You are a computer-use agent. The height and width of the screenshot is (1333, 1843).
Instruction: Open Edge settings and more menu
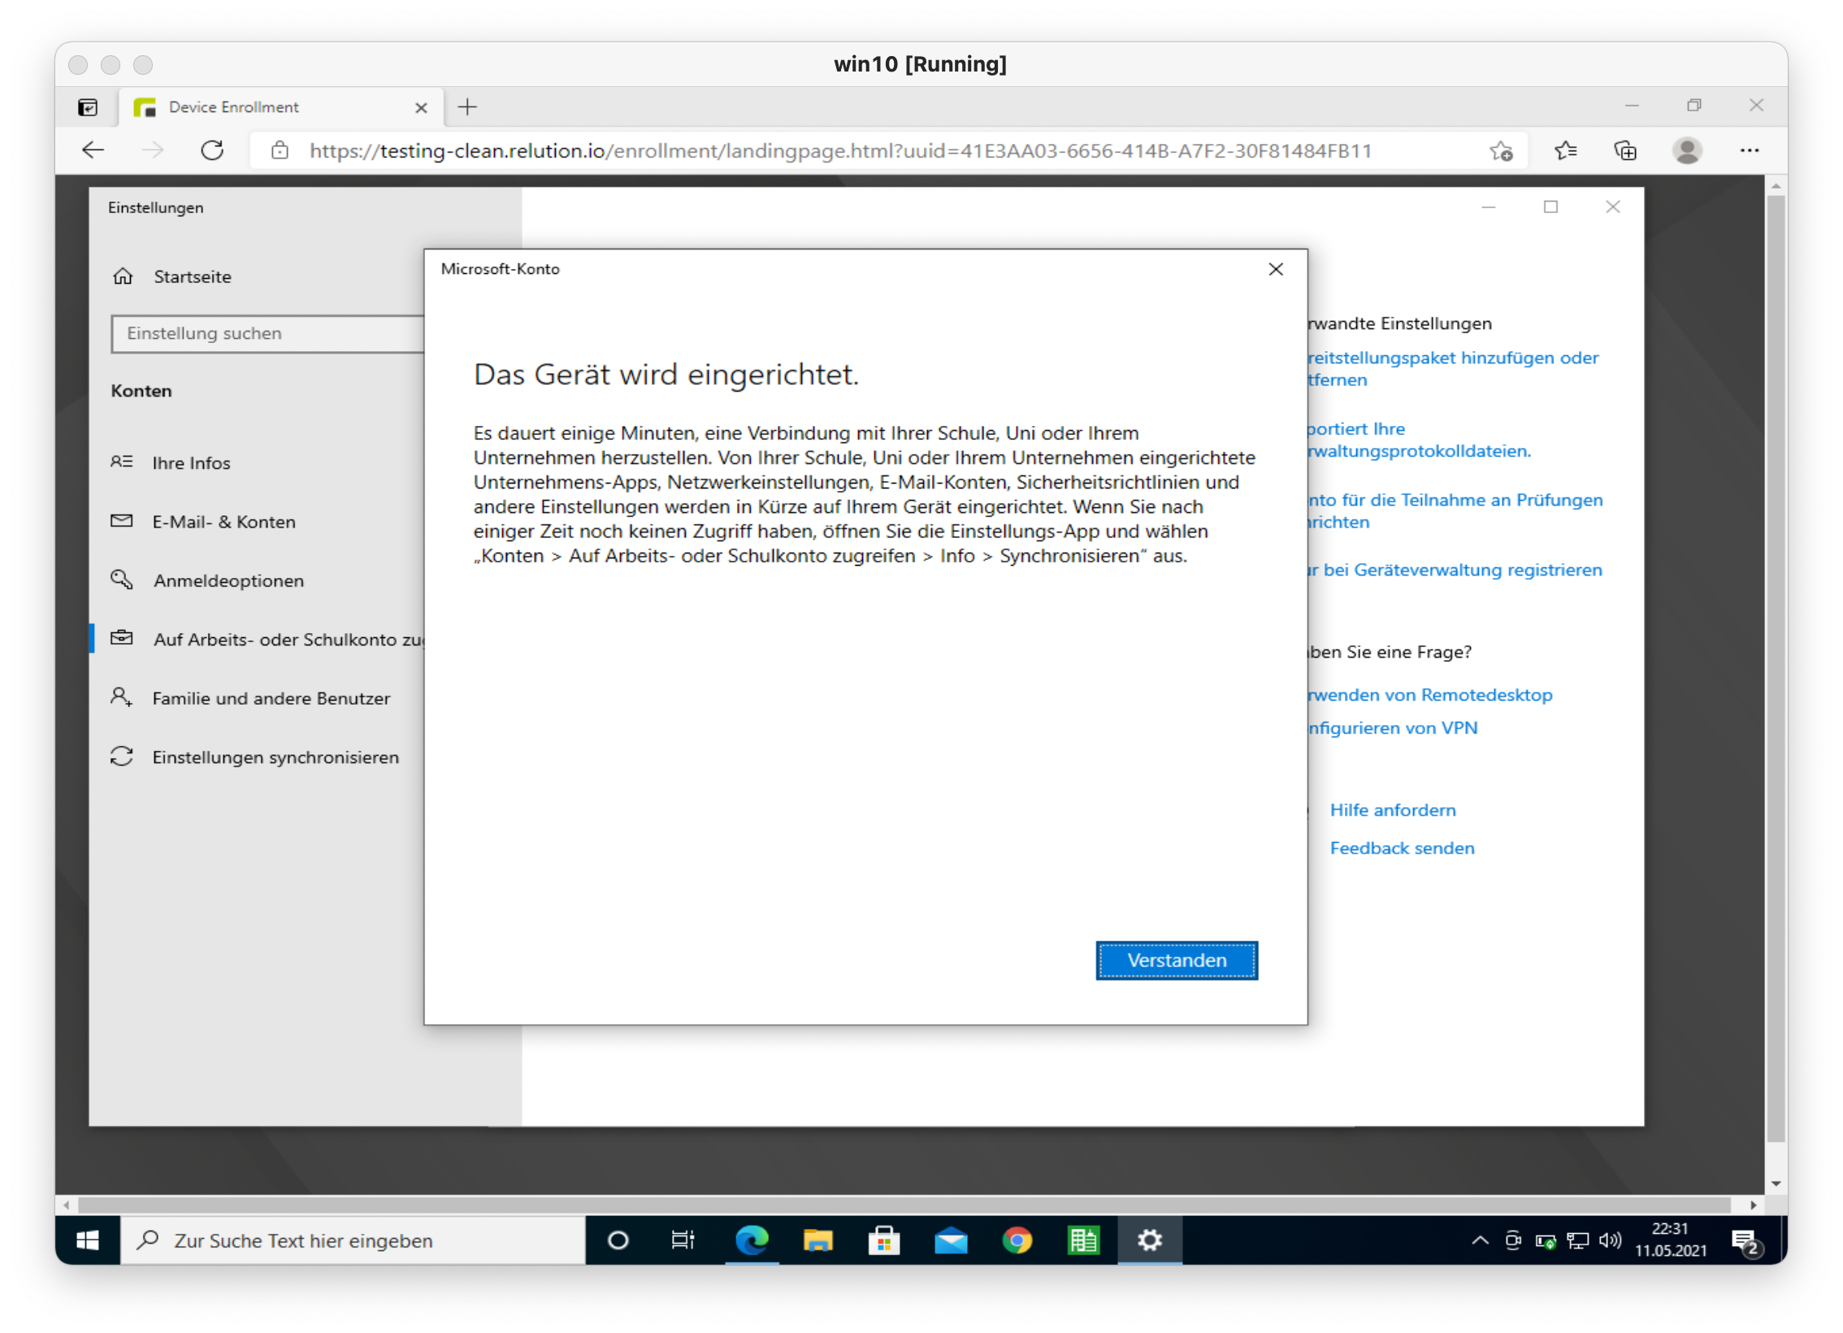(x=1750, y=150)
